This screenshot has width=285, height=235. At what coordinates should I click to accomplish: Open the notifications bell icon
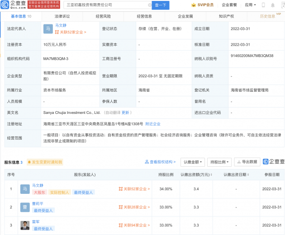273,5
